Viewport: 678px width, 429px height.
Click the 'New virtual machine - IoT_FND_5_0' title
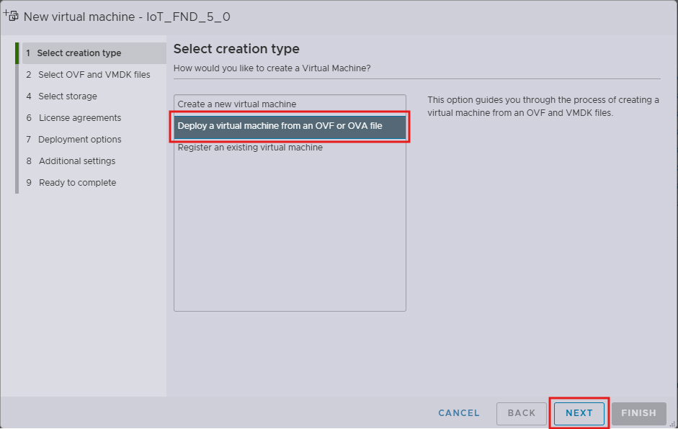pos(127,17)
